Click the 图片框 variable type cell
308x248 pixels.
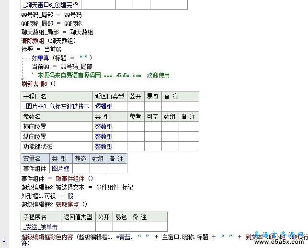click(60, 169)
